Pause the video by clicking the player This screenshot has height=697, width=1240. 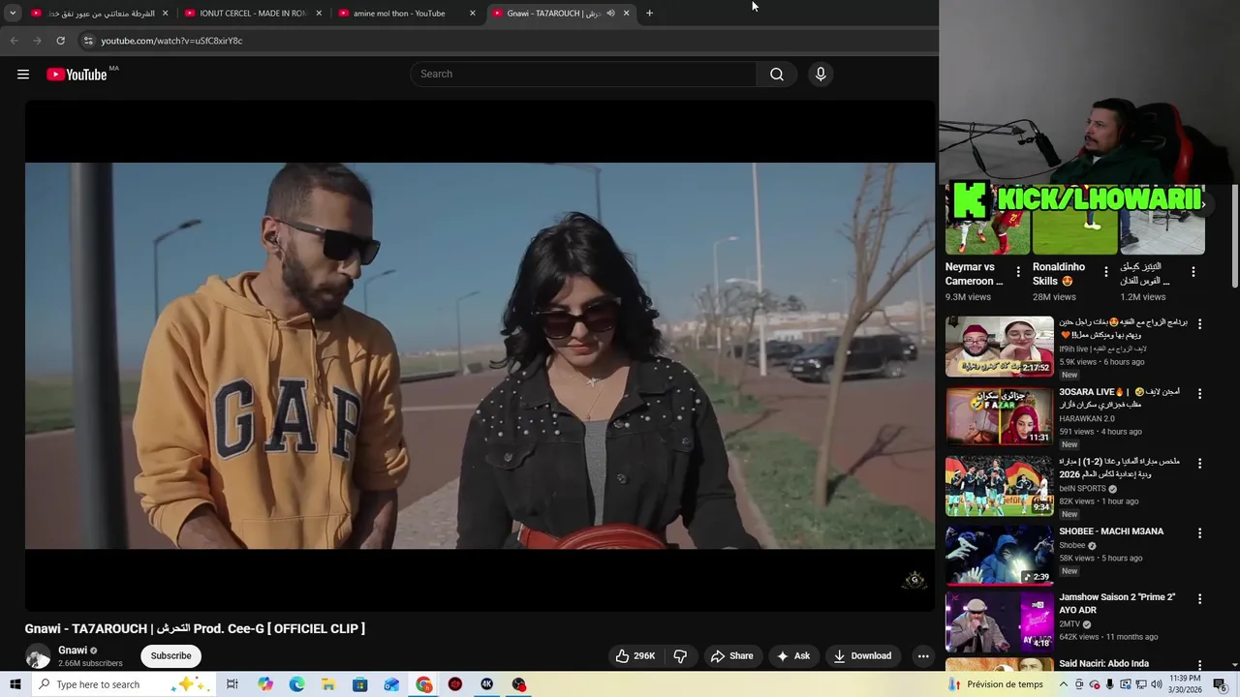pyautogui.click(x=480, y=355)
